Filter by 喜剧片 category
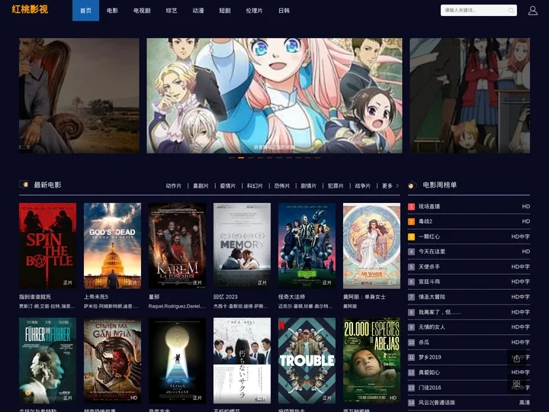The width and height of the screenshot is (549, 412). (201, 185)
